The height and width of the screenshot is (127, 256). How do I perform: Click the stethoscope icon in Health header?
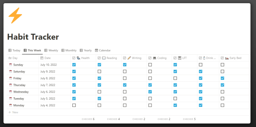click(x=78, y=58)
